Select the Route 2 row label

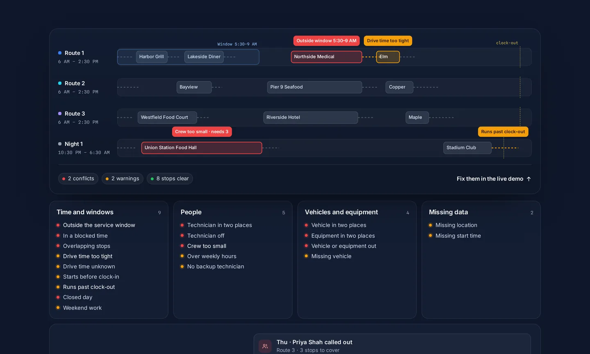[75, 84]
